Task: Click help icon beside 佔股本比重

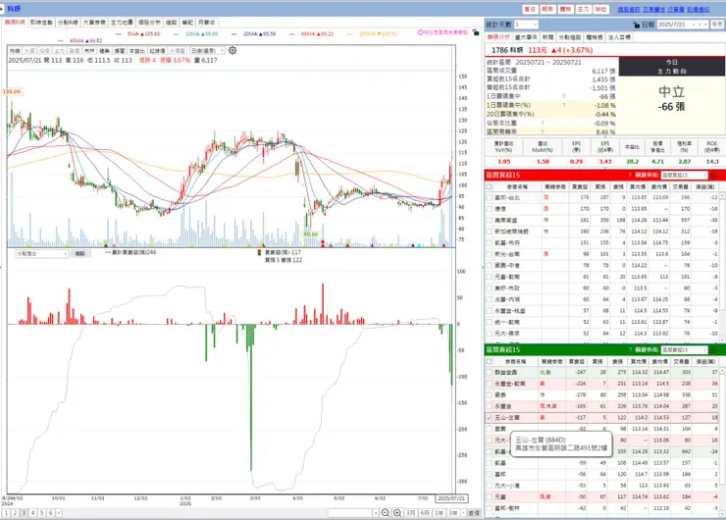Action: point(543,124)
